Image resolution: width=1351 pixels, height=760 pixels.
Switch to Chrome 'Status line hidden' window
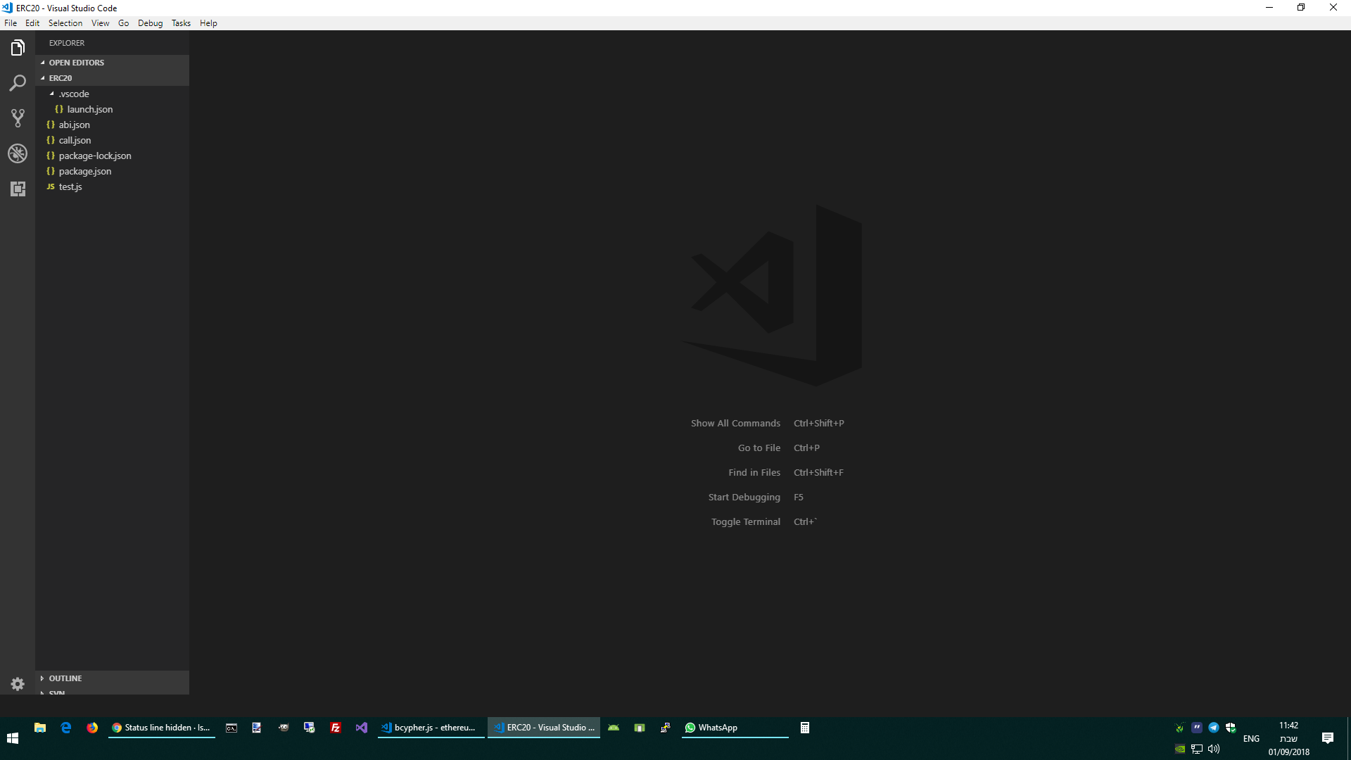[x=162, y=728]
